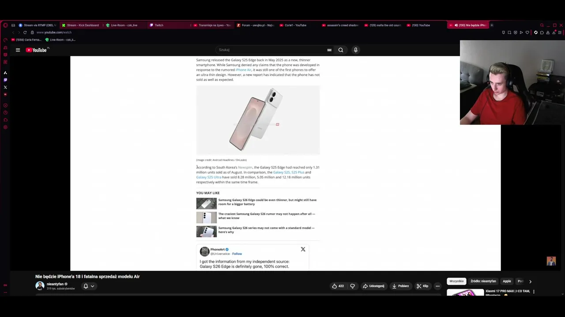
Task: Open the X icon in Opera sidebar
Action: [5, 87]
